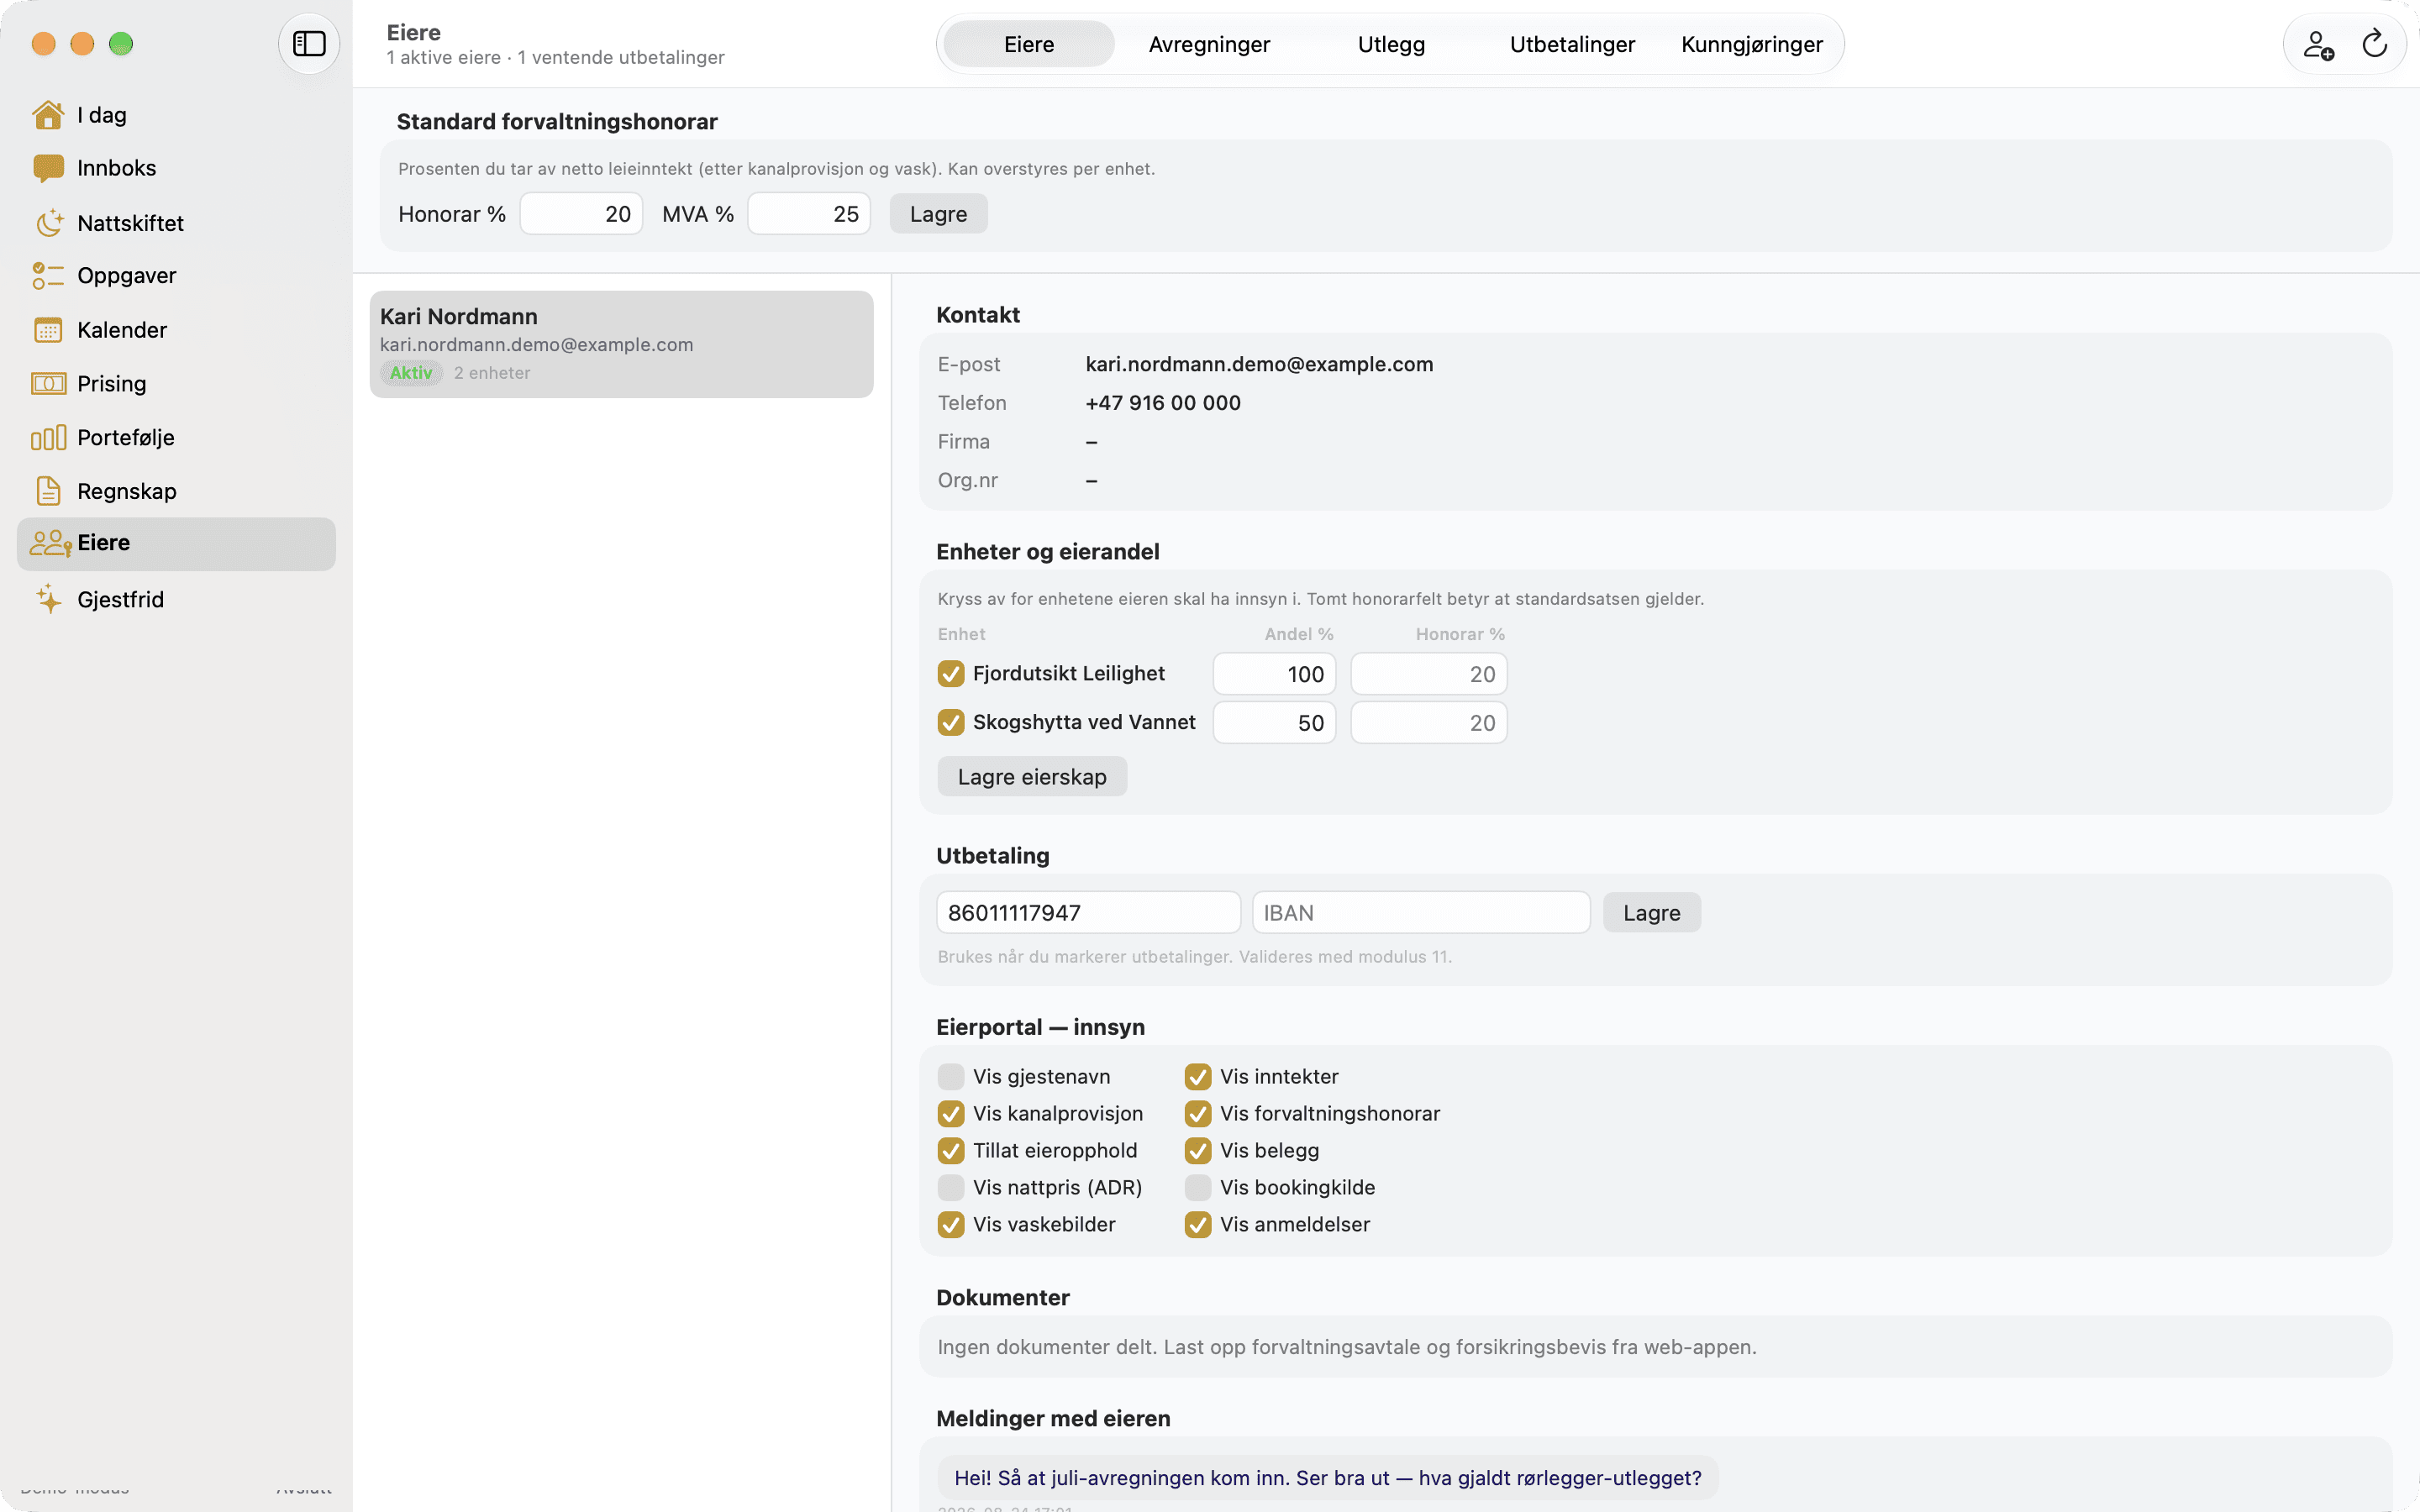2420x1512 pixels.
Task: Switch to the Utlegg tab
Action: tap(1391, 44)
